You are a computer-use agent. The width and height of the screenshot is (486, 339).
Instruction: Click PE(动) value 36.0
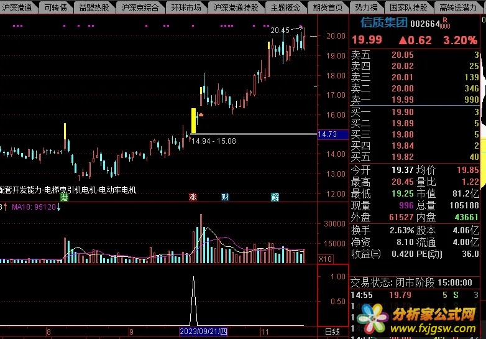click(x=470, y=254)
